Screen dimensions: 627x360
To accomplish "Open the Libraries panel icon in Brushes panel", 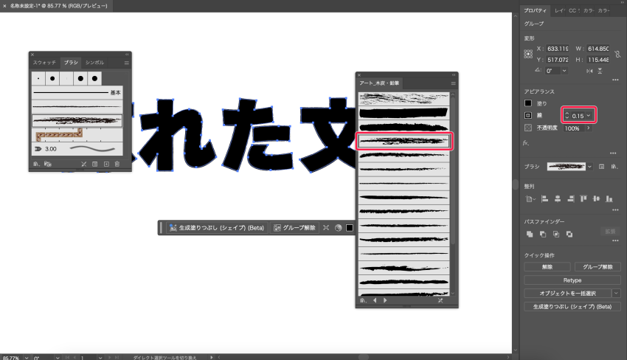I will [x=48, y=164].
